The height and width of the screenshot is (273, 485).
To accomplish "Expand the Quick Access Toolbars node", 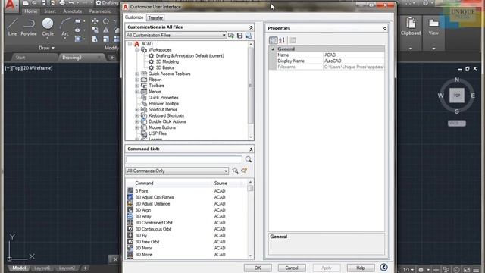I will (136, 74).
